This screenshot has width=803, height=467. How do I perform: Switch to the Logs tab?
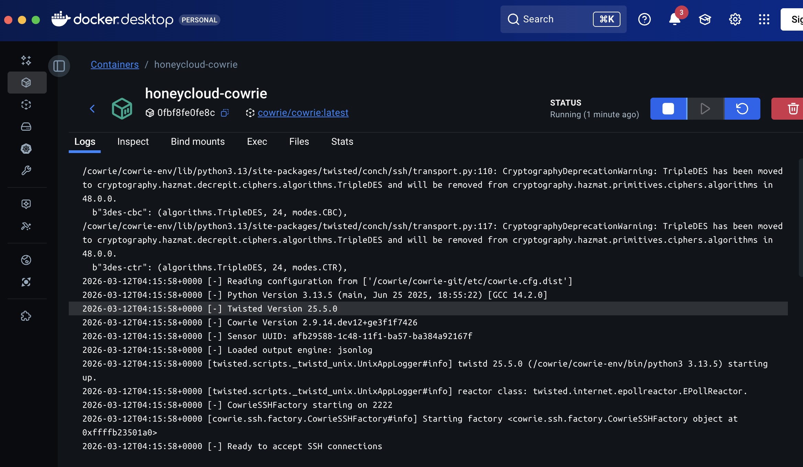[x=85, y=142]
